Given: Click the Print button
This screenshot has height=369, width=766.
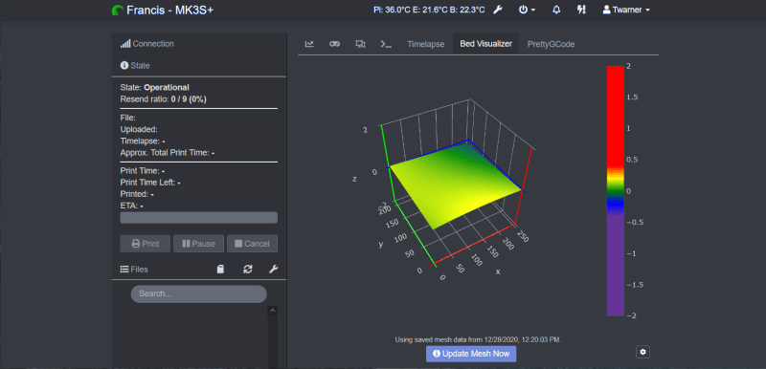Looking at the screenshot, I should pyautogui.click(x=146, y=244).
